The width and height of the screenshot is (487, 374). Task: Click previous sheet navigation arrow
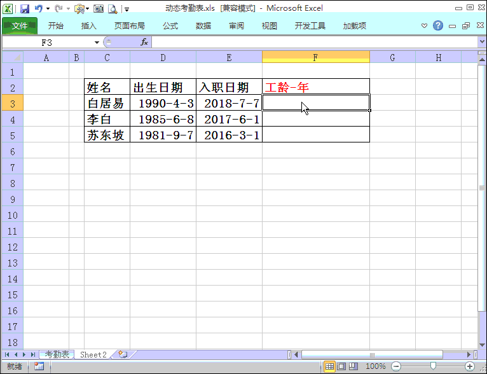pos(15,354)
